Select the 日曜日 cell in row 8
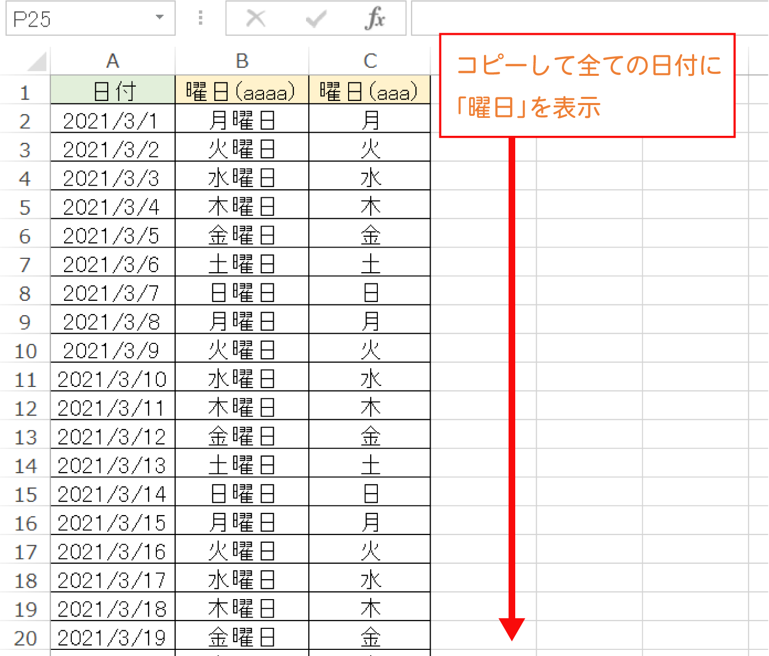Screen dimensions: 769x656 (x=242, y=293)
